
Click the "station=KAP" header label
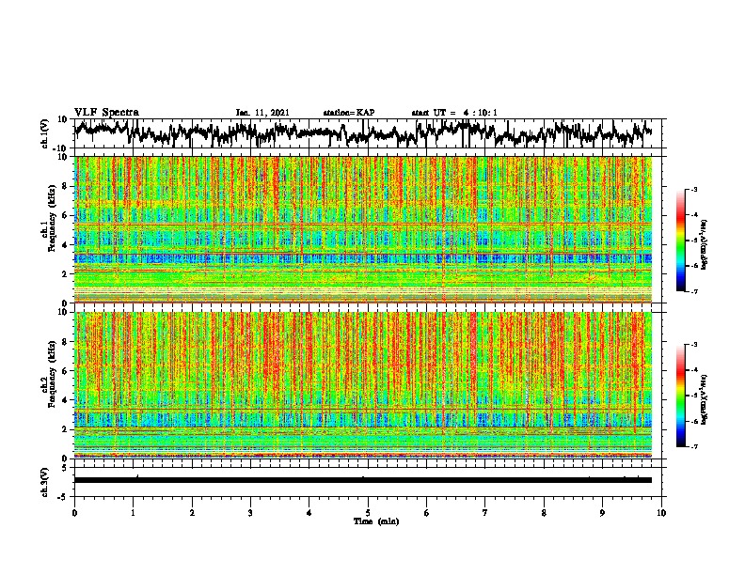tap(349, 113)
